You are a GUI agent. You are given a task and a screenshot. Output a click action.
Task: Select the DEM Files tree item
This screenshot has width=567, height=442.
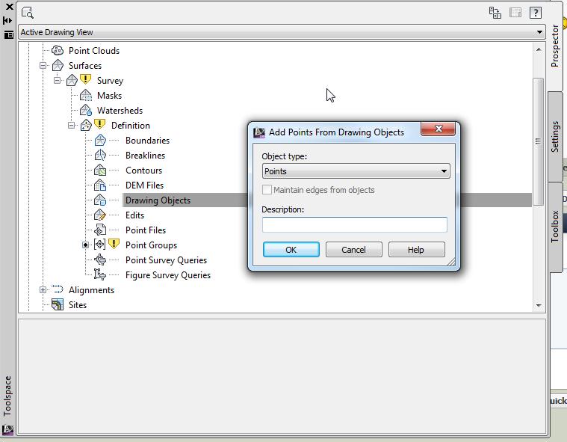pos(145,185)
